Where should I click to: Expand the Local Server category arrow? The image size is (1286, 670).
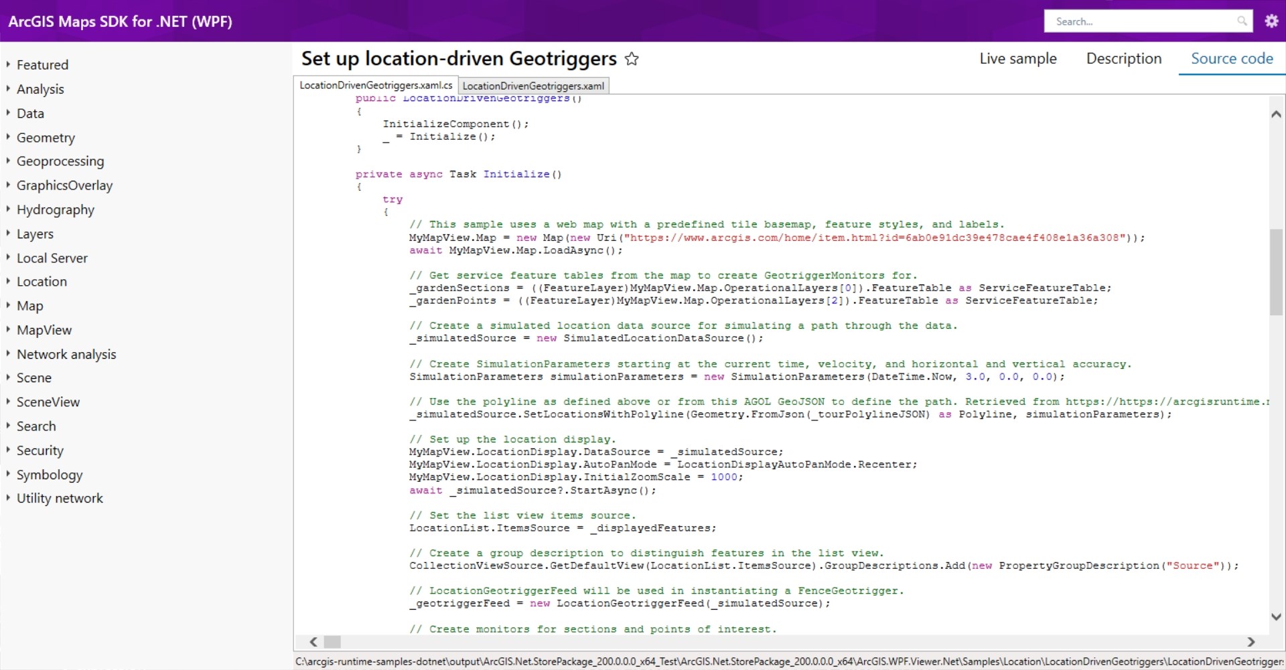pos(8,257)
